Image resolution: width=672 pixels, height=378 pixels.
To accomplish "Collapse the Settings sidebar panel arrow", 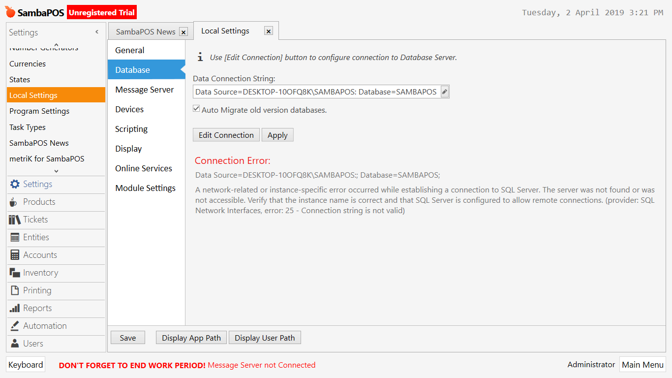I will pyautogui.click(x=97, y=32).
